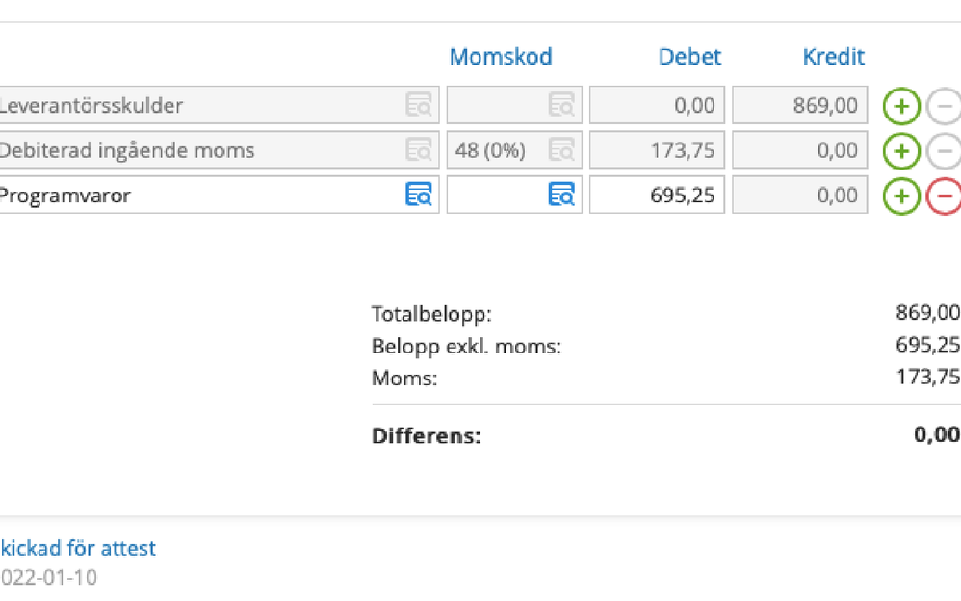
Task: Click the 695,25 debet input field
Action: pyautogui.click(x=657, y=196)
